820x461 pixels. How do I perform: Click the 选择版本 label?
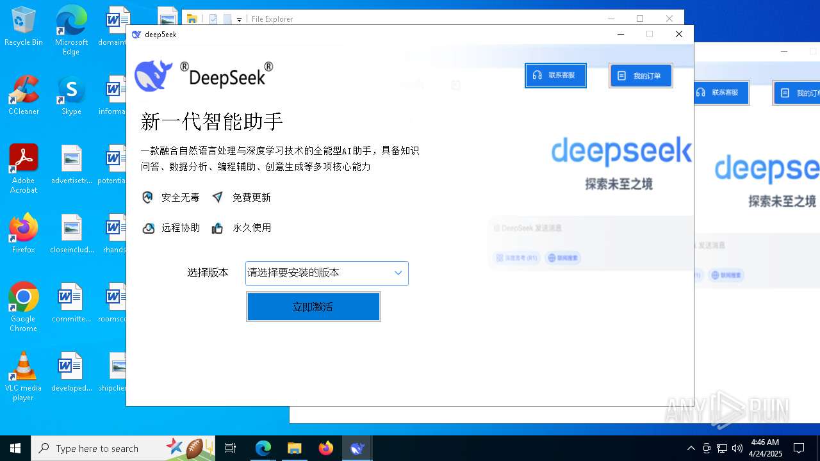pyautogui.click(x=208, y=273)
